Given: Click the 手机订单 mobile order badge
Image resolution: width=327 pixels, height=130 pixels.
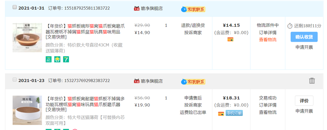Looking at the screenshot, I should (234, 113).
